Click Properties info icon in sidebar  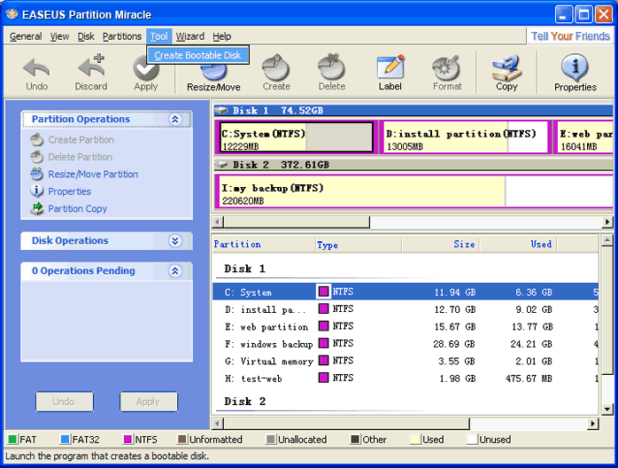(36, 191)
